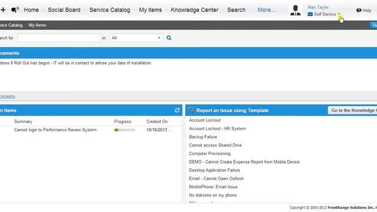Select My Items in the dark sub-bar
Screen dimensions: 377x212
37,25
